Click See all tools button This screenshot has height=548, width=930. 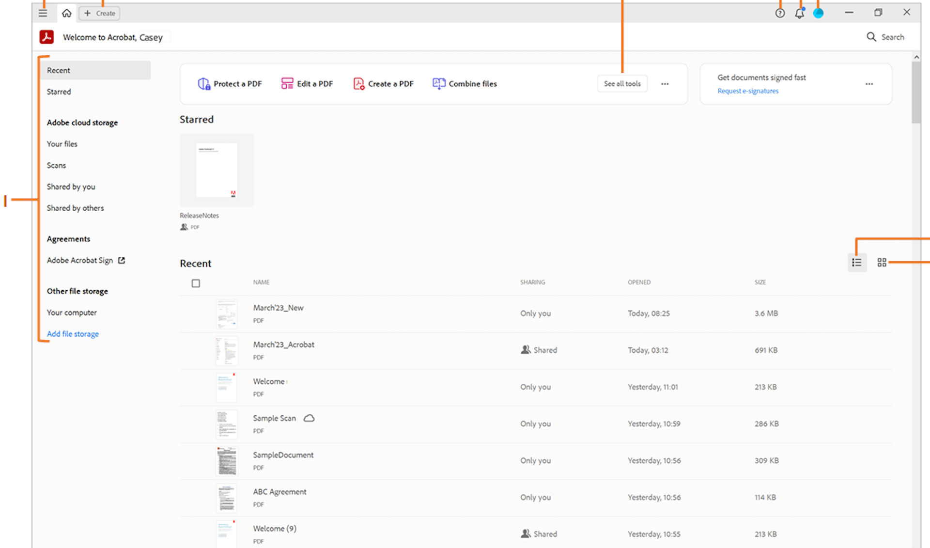coord(622,84)
